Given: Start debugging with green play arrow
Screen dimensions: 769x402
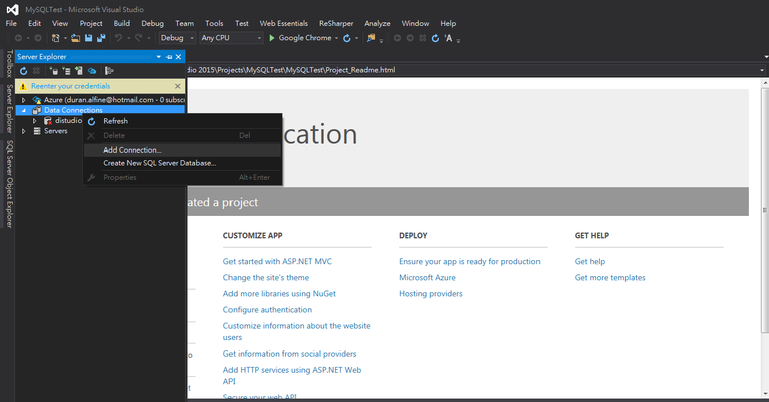Looking at the screenshot, I should 273,38.
